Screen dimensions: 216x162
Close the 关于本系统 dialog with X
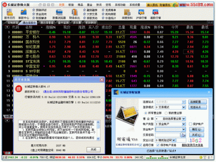click(102, 79)
